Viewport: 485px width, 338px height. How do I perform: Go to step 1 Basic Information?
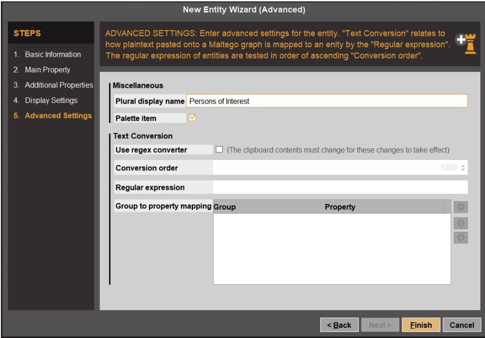47,54
